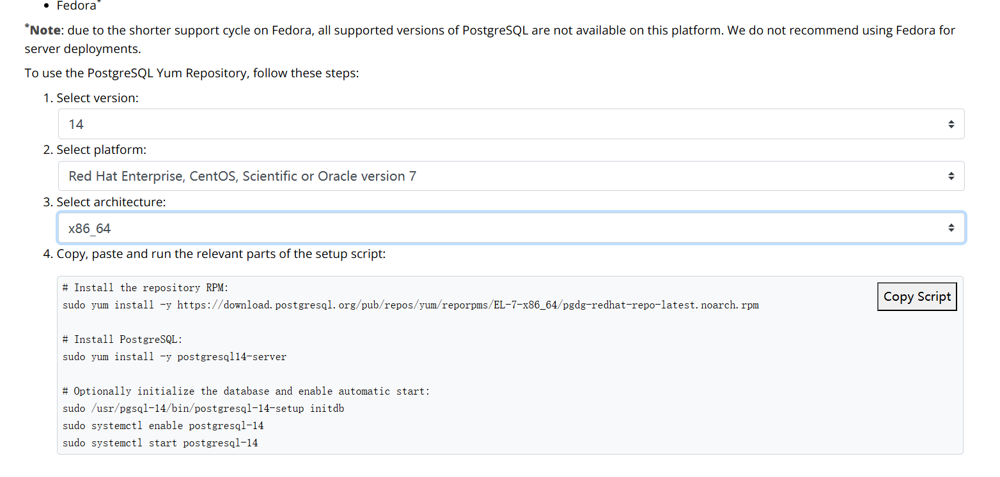Click the 'sudo yum install -y postgresql14-server' line

tap(175, 356)
